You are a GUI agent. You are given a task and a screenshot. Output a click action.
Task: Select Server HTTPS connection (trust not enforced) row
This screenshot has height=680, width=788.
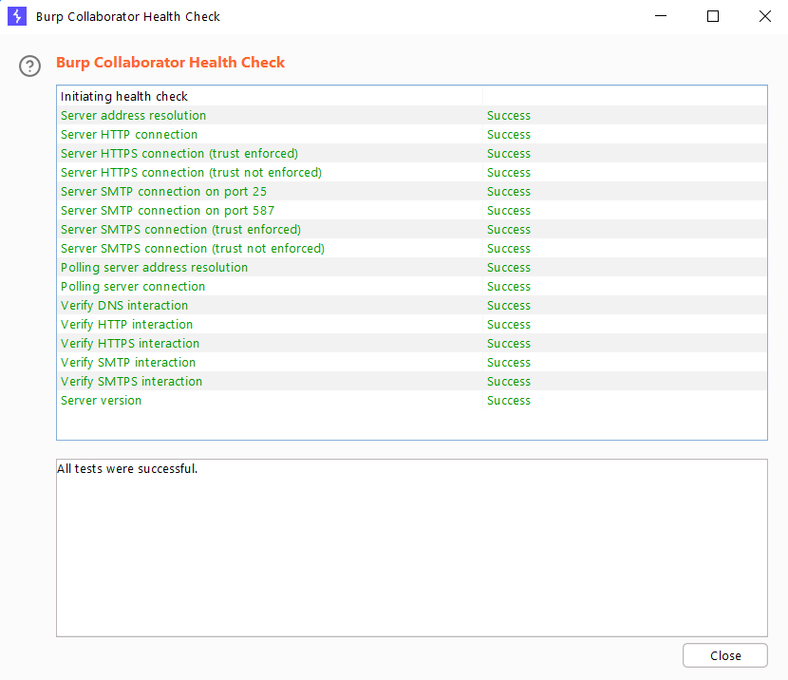pos(412,173)
